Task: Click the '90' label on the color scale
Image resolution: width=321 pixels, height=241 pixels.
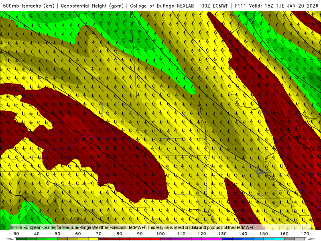Action: tap(140, 234)
